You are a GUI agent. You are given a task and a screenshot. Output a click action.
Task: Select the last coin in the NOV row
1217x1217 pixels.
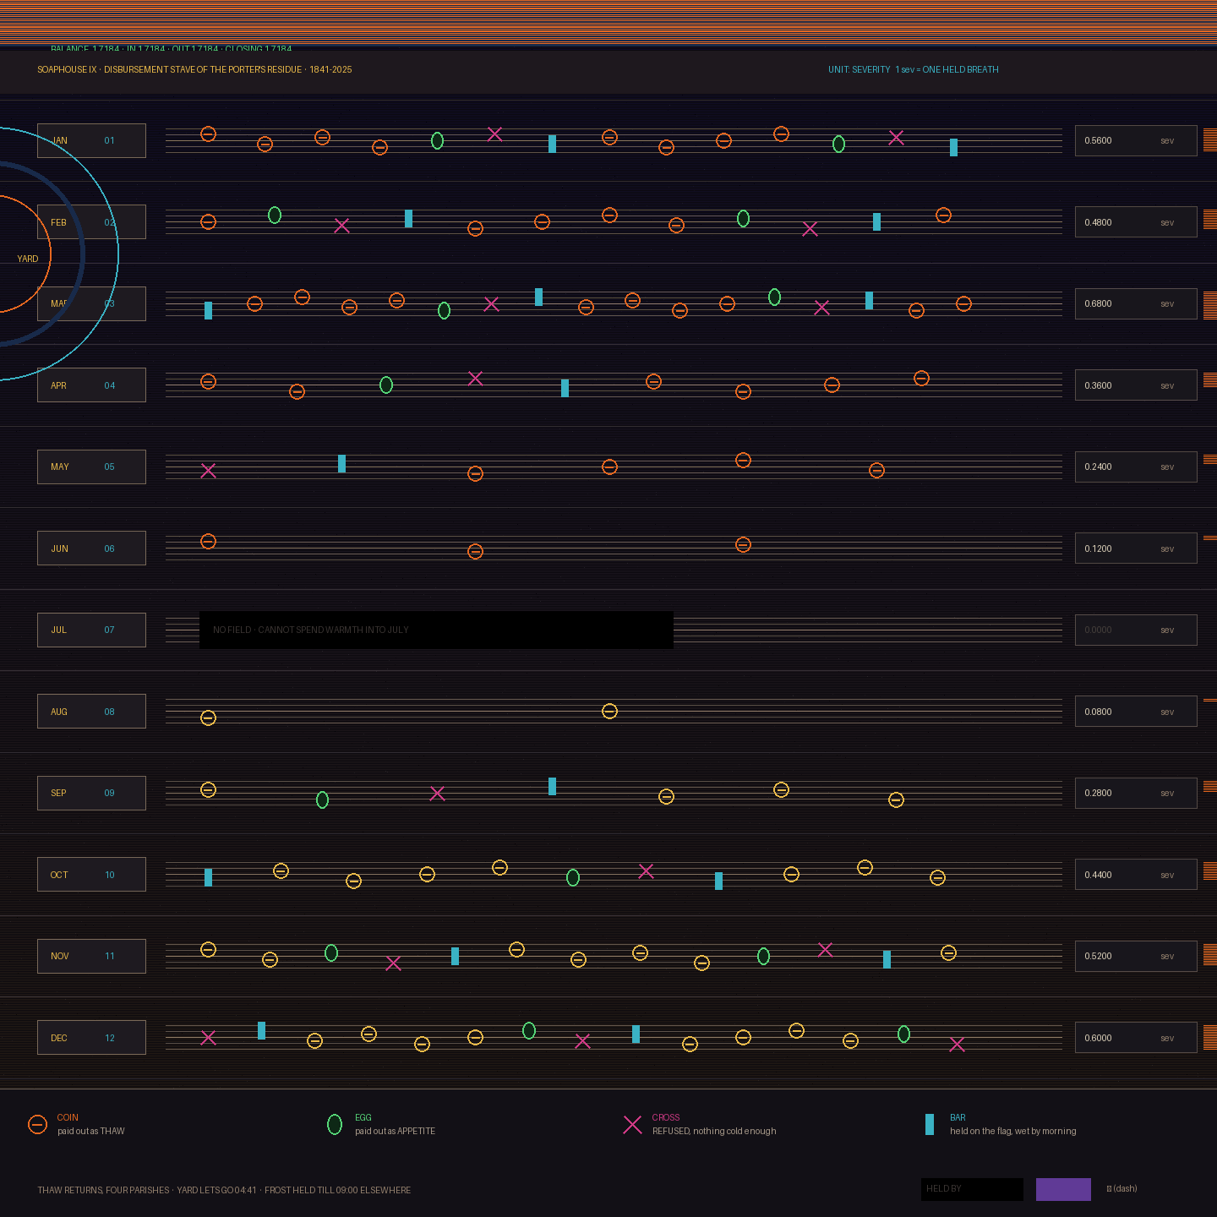[x=948, y=953]
